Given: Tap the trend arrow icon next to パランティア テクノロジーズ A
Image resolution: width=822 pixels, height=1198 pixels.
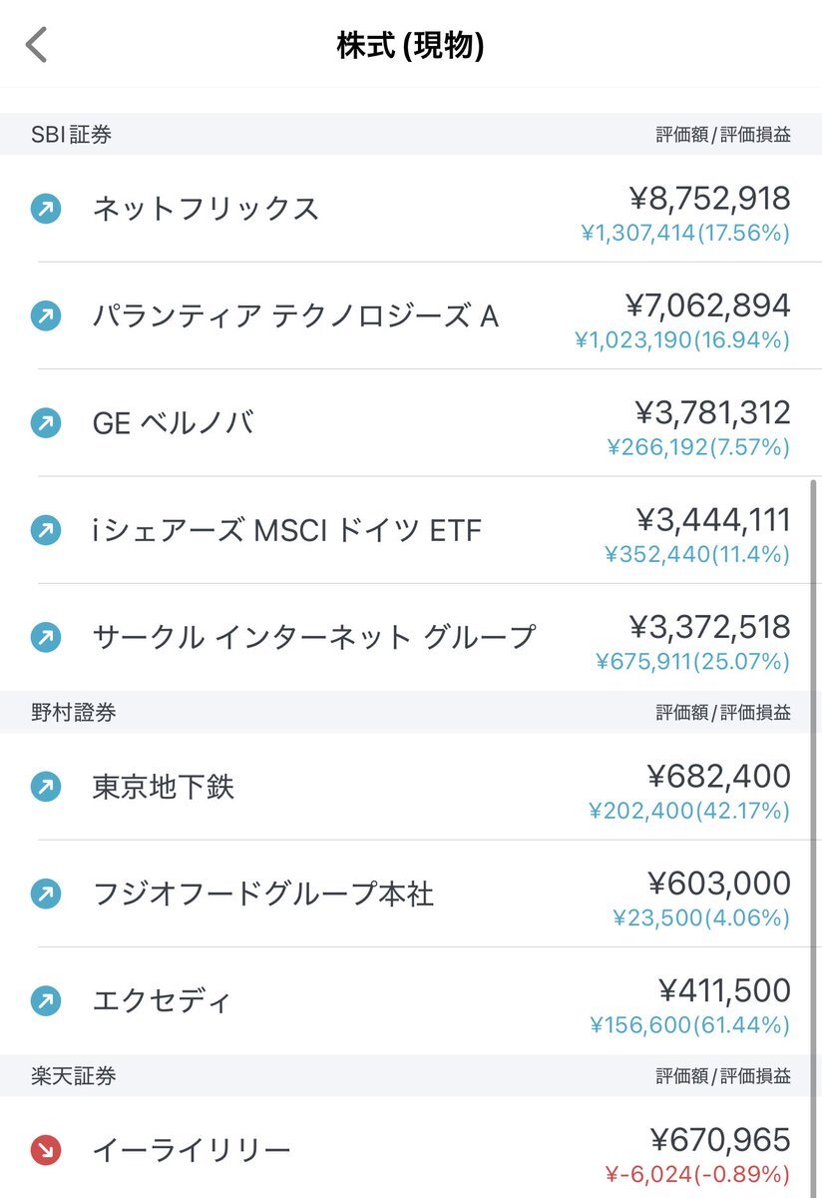Looking at the screenshot, I should [46, 316].
